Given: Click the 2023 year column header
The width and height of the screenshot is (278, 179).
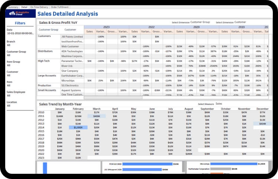Looking at the screenshot, I should coord(106,27).
